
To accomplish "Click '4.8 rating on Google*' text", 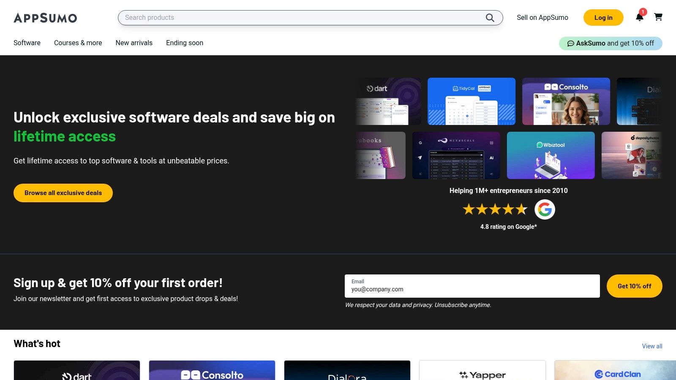I will [x=509, y=227].
